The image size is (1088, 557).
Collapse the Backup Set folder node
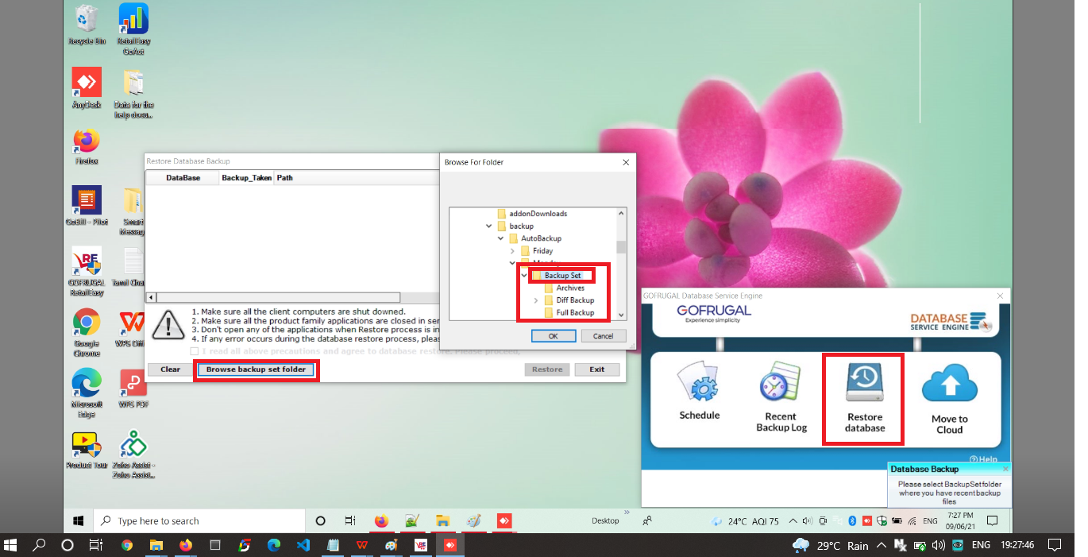[524, 276]
